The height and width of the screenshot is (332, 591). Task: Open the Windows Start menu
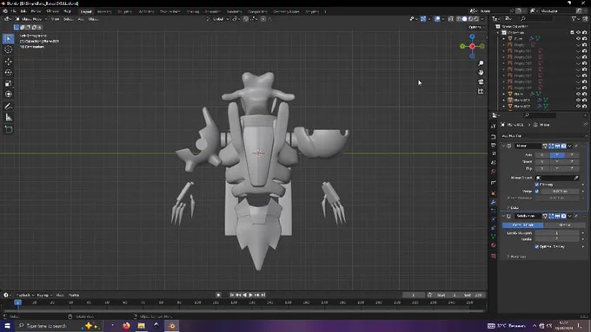click(x=7, y=326)
